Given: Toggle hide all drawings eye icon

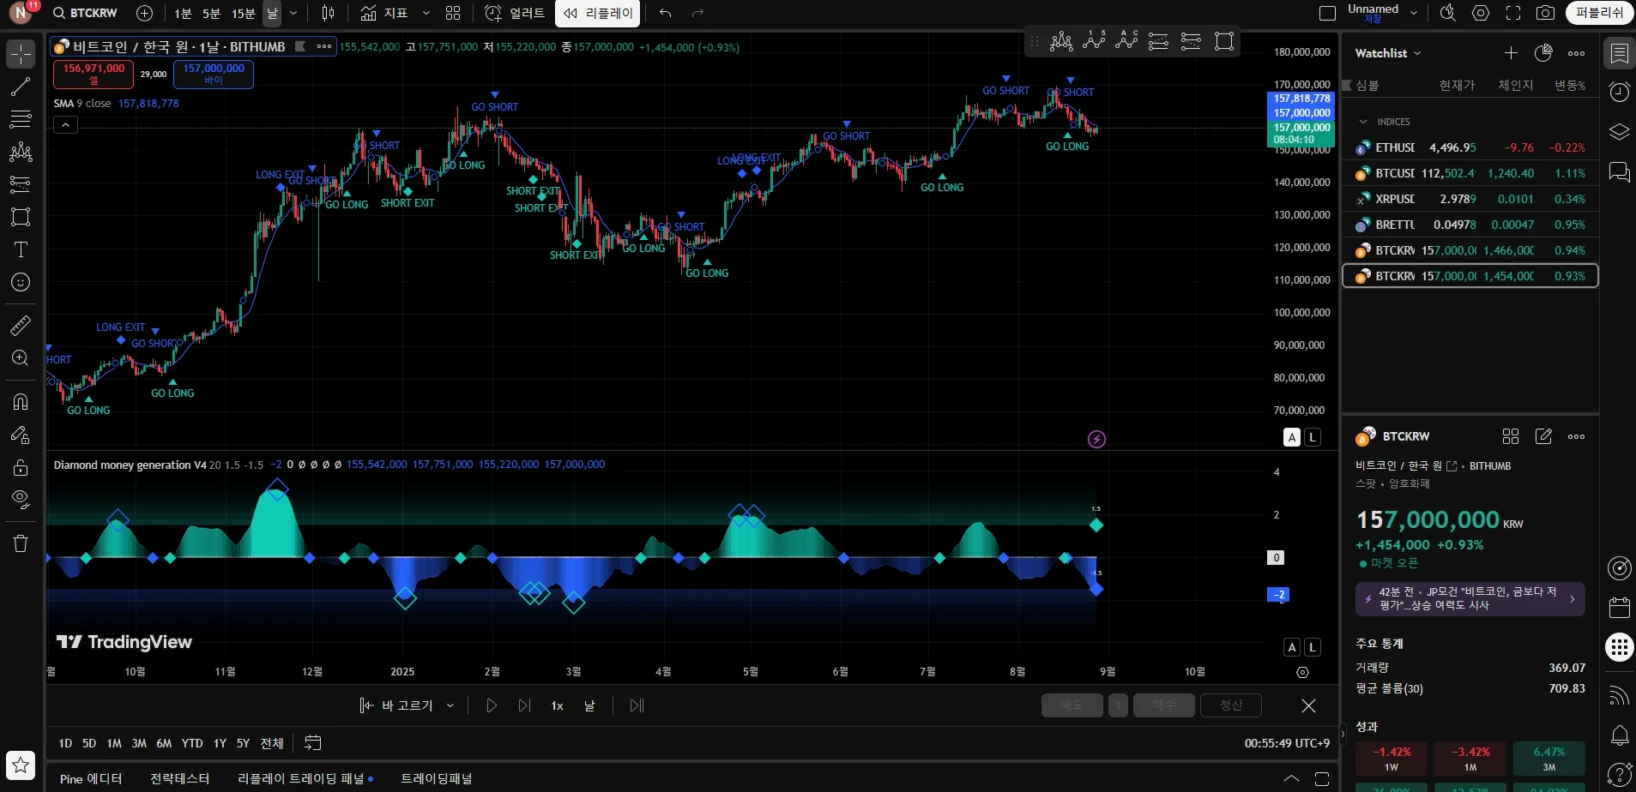Looking at the screenshot, I should tap(21, 499).
